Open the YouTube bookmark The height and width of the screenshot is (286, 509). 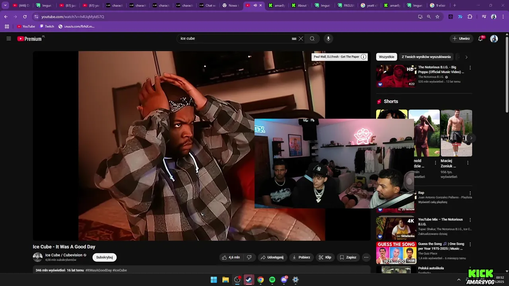point(26,26)
